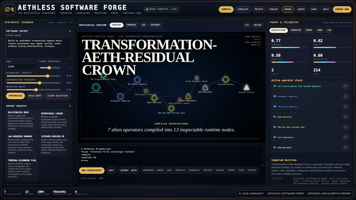
Task: Adjust the Target Operators slider
Action: click(50, 68)
